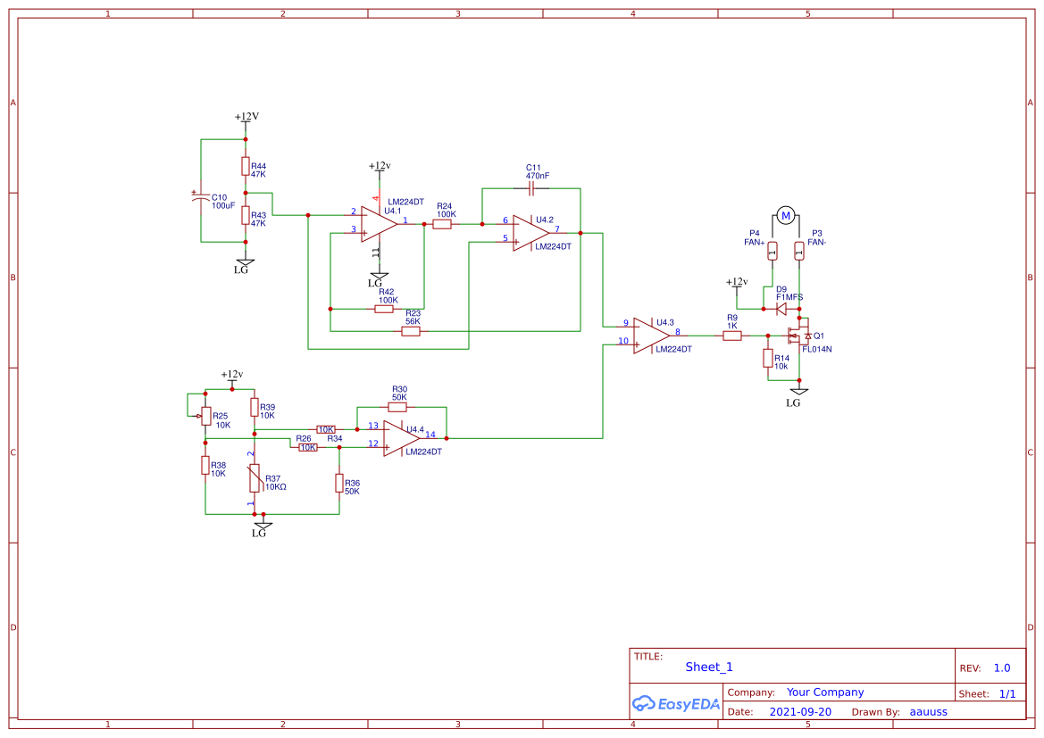Click the Drawn By aauuss text
This screenshot has height=738, width=1044.
929,711
